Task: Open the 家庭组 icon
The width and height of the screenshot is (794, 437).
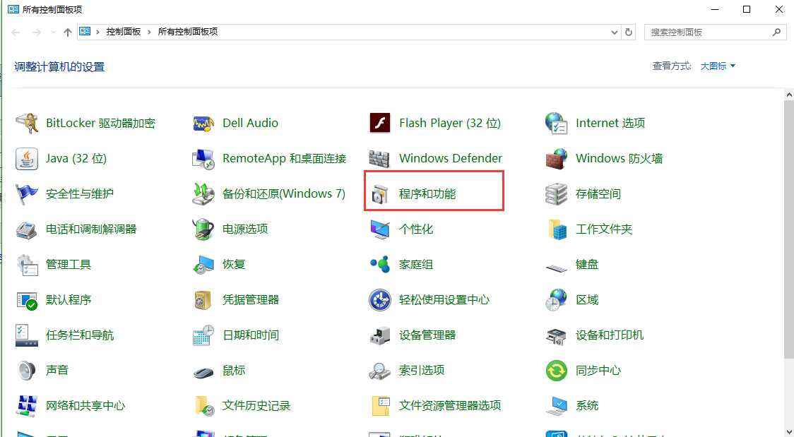Action: click(380, 264)
